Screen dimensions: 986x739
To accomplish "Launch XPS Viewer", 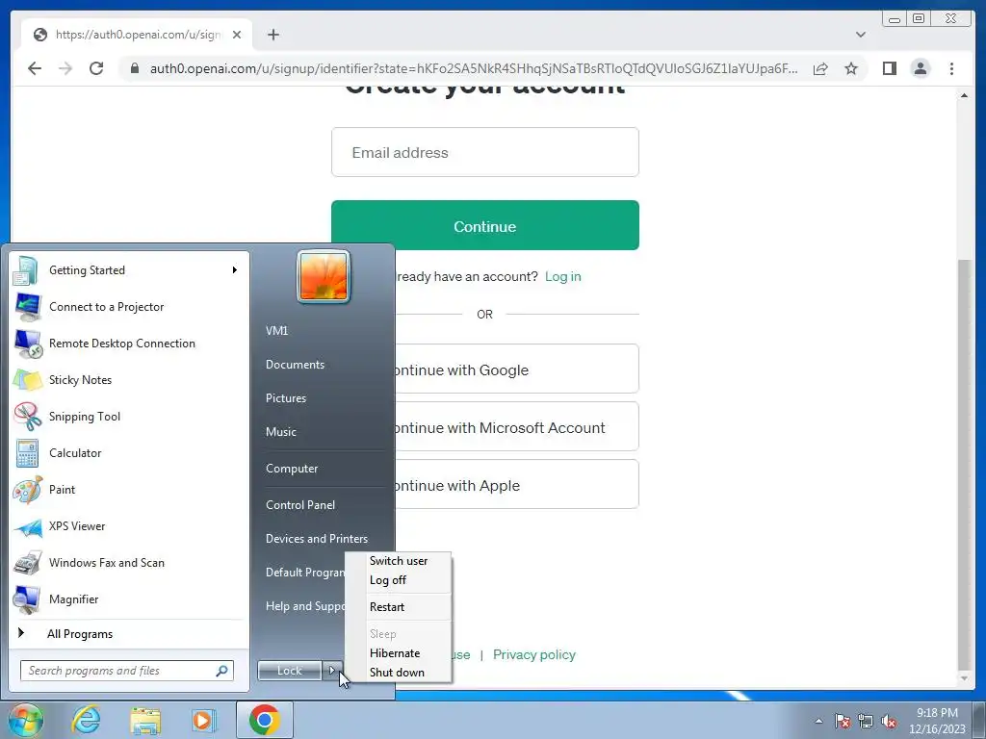I will pos(129,526).
